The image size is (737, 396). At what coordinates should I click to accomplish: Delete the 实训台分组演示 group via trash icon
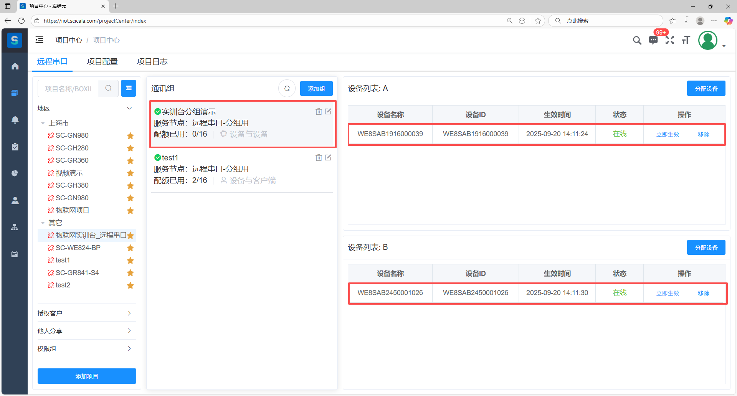(x=319, y=112)
